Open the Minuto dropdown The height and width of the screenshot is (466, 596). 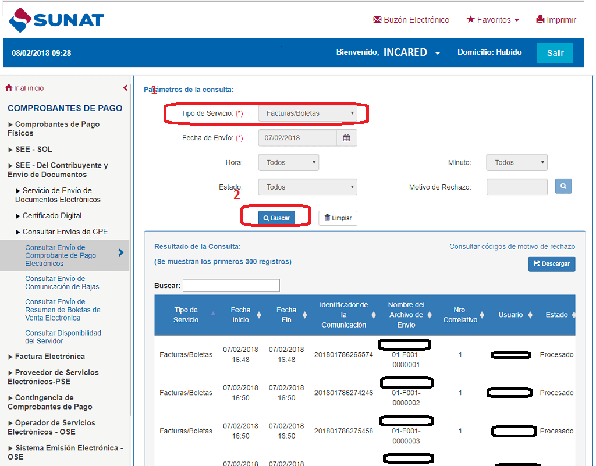(516, 163)
